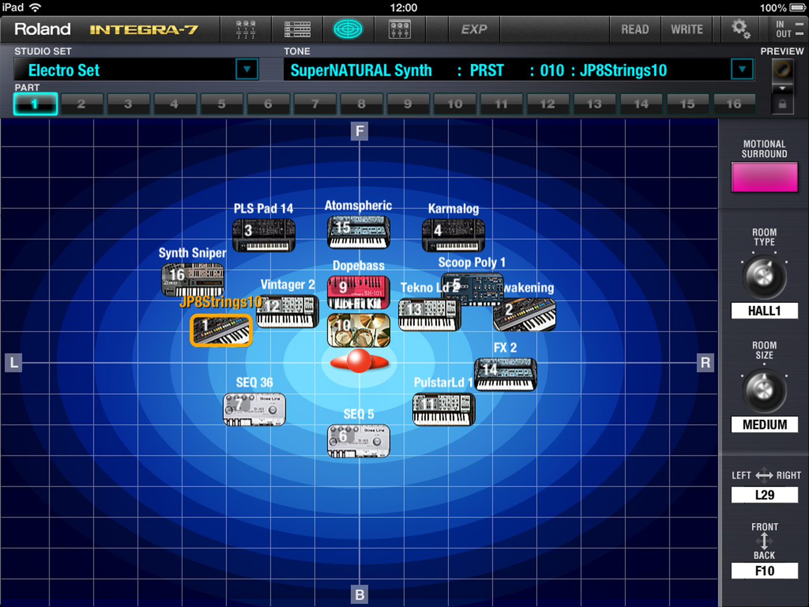
Task: Tap the Electro Set studio set name
Action: (x=64, y=70)
